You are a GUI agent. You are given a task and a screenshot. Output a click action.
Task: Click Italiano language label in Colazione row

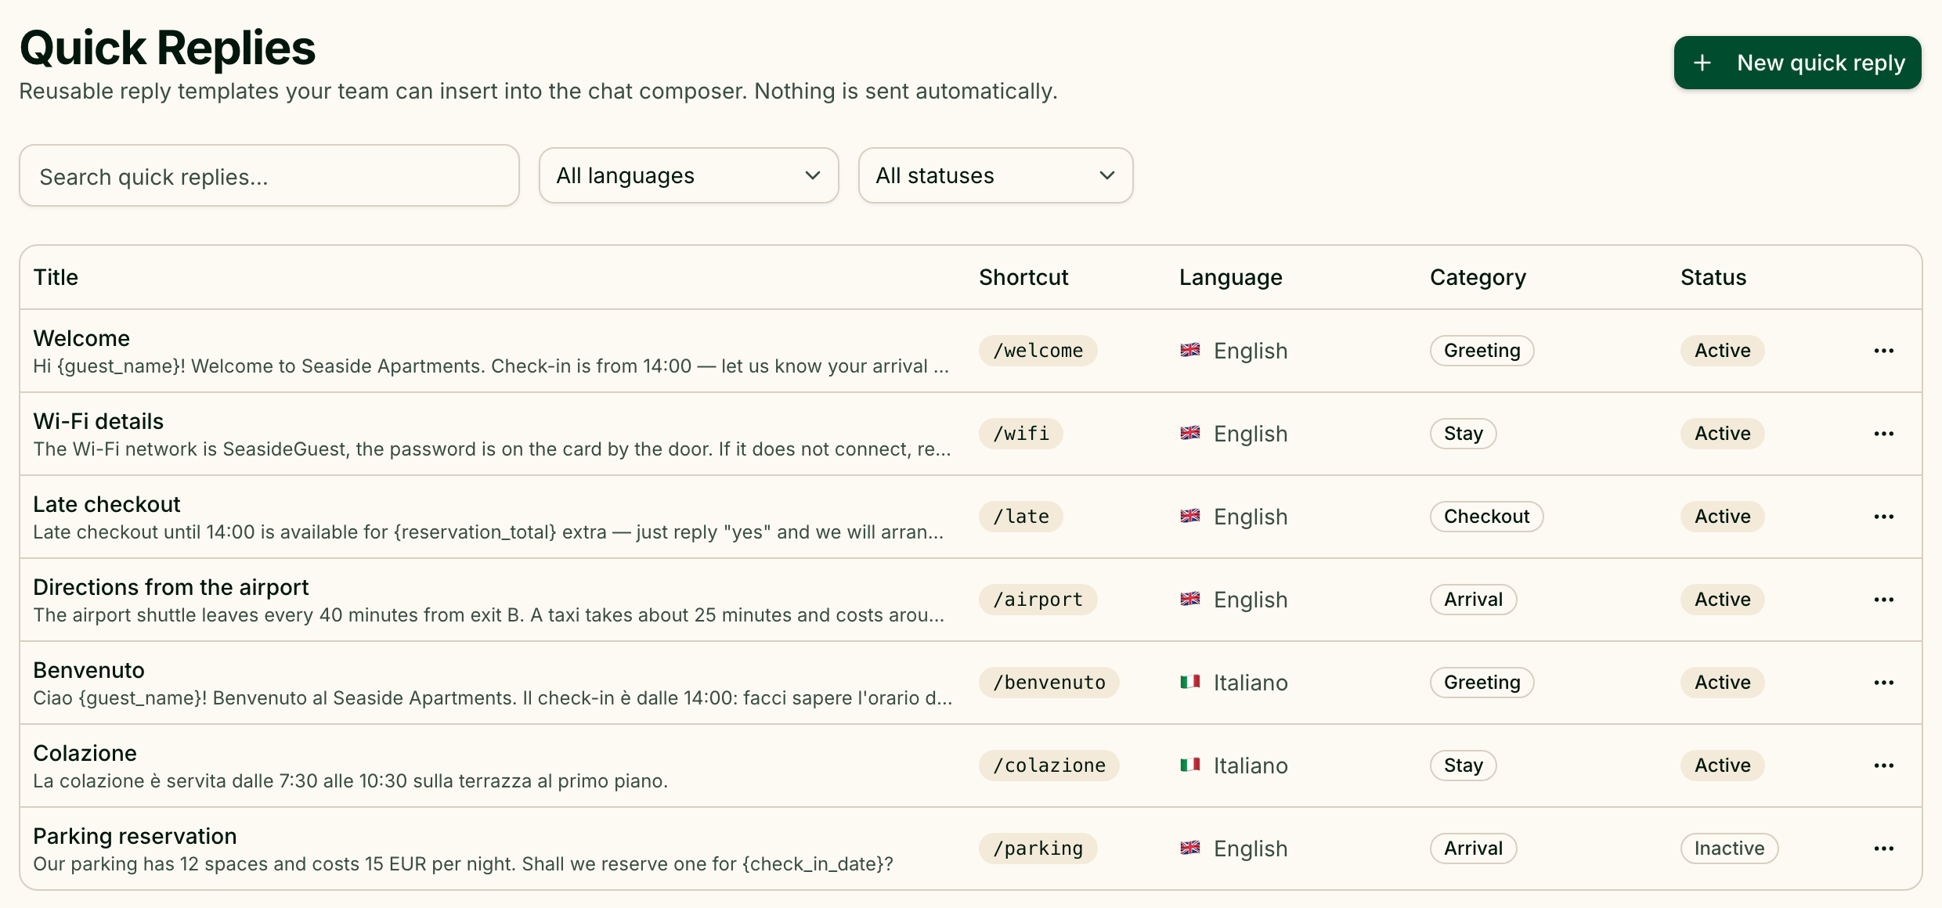coord(1251,766)
